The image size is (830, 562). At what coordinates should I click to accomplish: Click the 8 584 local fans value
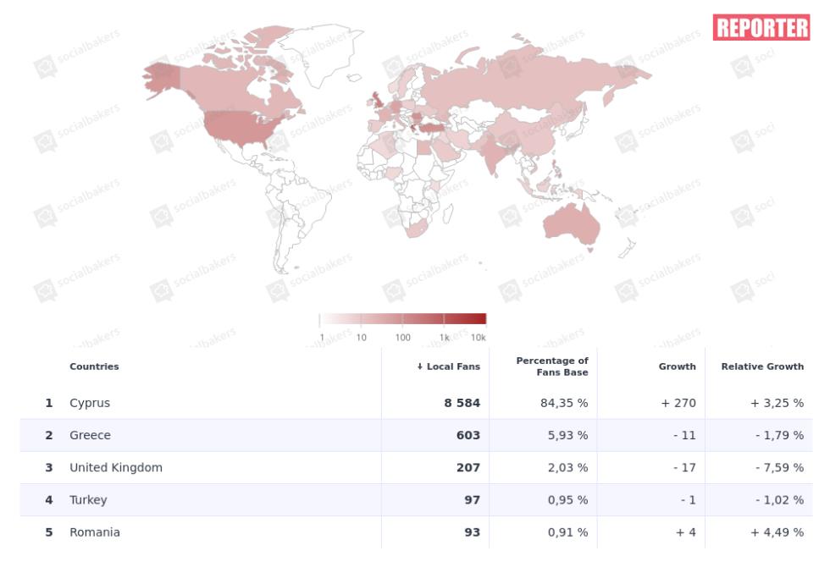(462, 403)
